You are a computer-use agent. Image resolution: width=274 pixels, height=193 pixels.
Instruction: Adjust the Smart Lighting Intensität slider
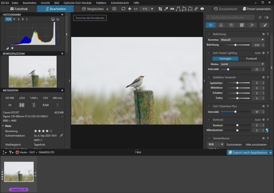pos(228,69)
